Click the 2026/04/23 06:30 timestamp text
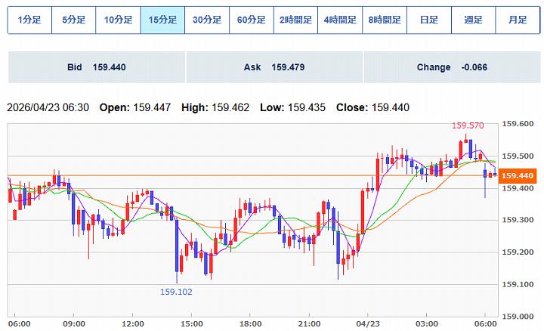 tap(48, 108)
